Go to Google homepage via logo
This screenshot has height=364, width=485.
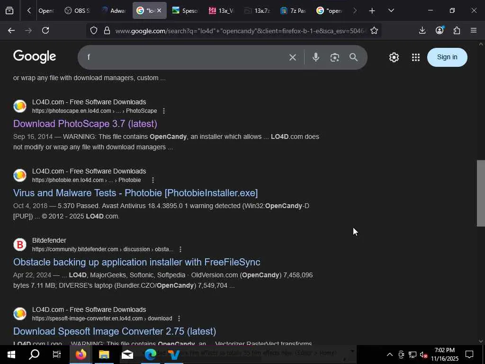coord(35,57)
